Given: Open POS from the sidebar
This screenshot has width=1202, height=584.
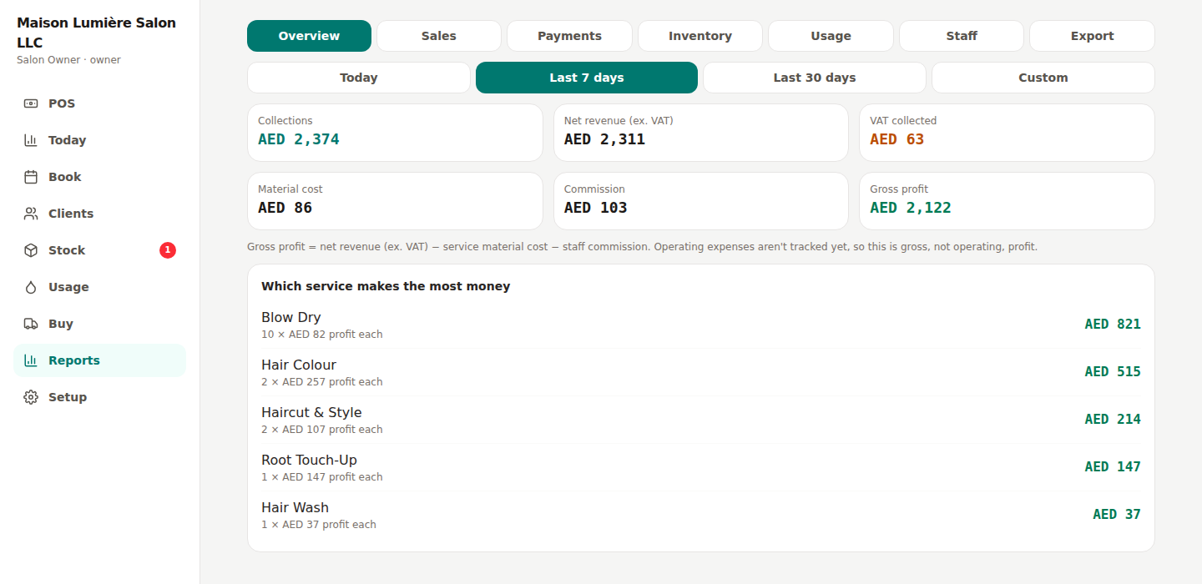Looking at the screenshot, I should (x=99, y=103).
